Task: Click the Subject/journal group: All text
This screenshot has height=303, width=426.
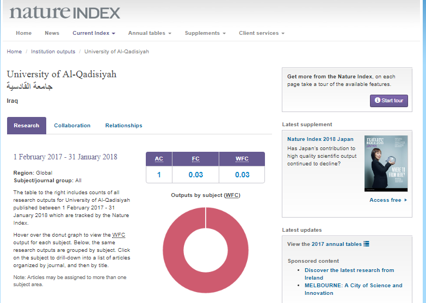Action: 47,181
